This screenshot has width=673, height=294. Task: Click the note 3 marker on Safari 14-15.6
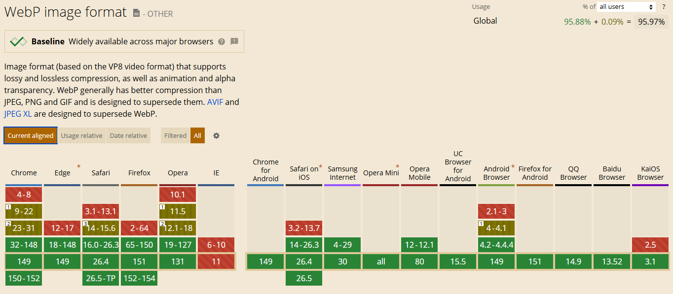click(85, 224)
